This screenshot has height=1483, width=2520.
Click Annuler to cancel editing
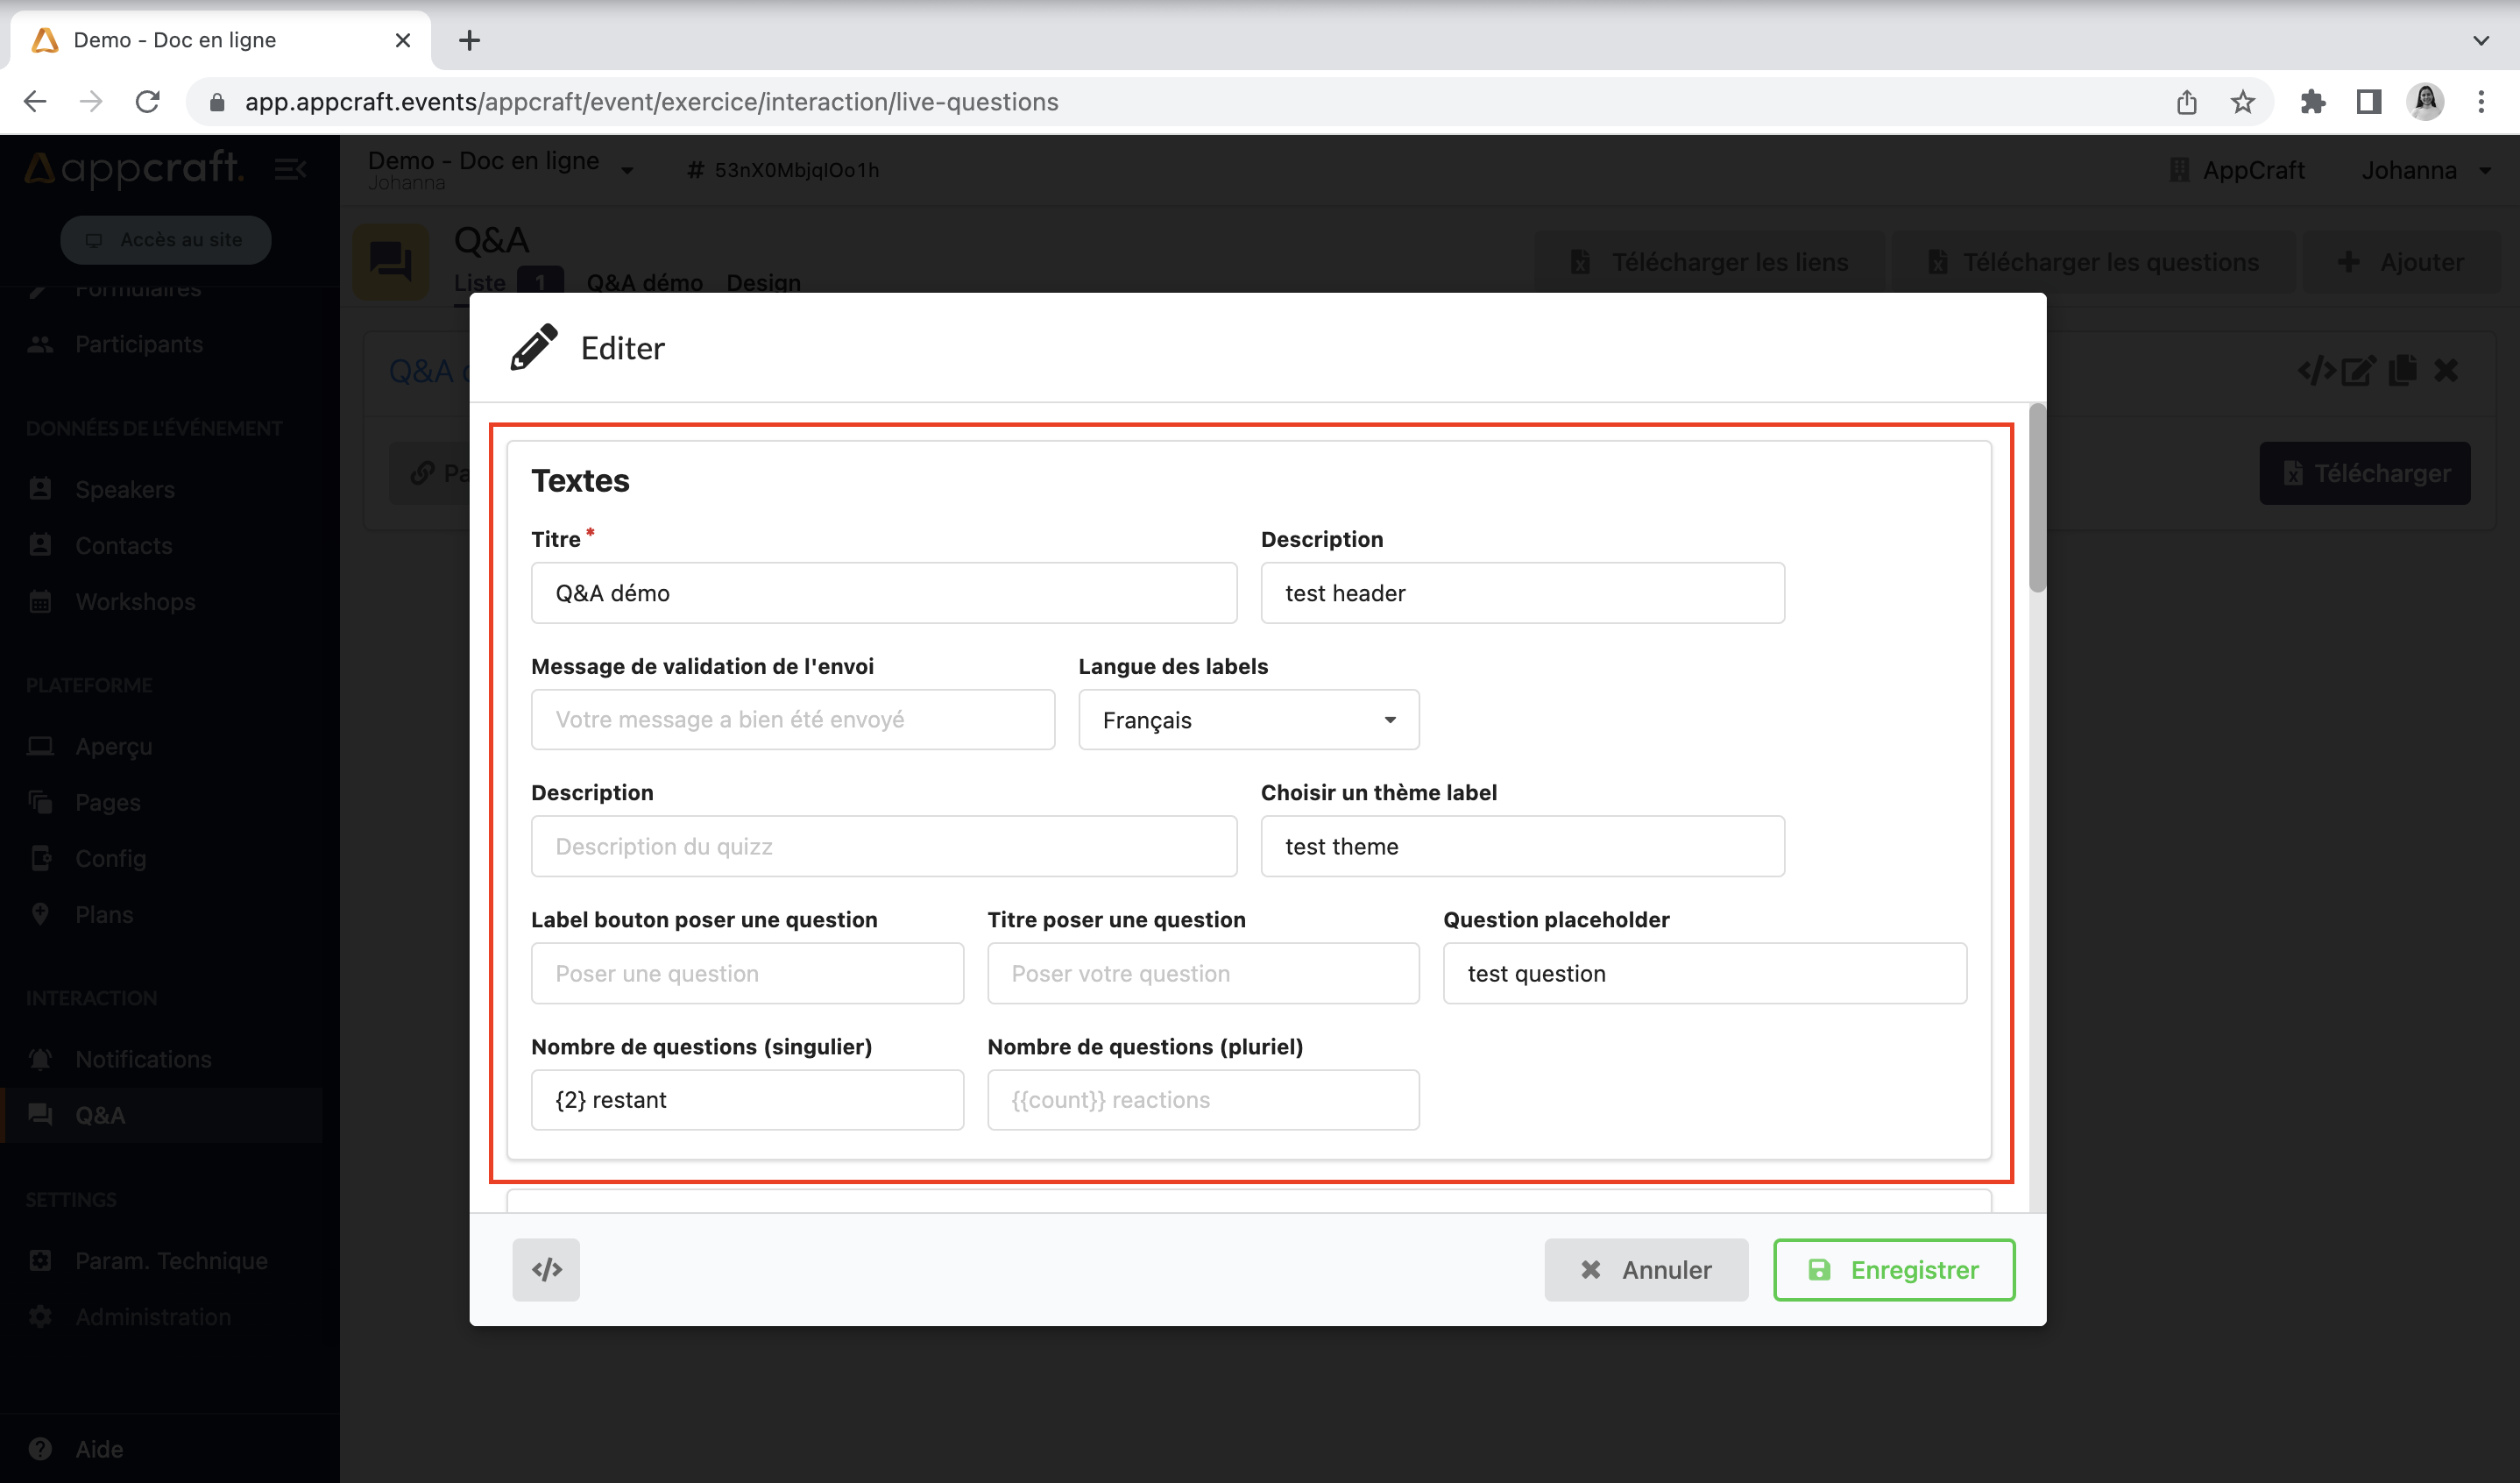click(1646, 1269)
